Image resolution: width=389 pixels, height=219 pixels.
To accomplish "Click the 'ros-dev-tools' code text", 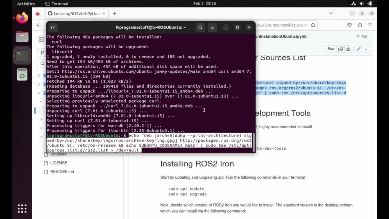I will click(x=270, y=148).
